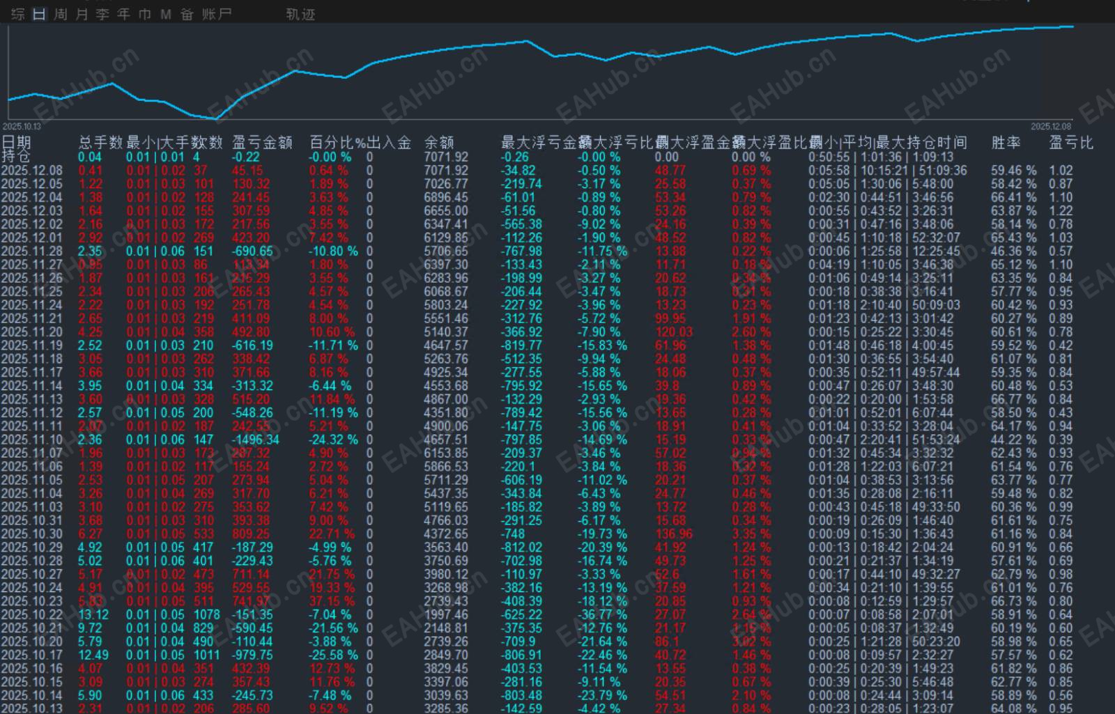Click the 余额 column header
Viewport: 1115px width, 714px height.
(439, 143)
